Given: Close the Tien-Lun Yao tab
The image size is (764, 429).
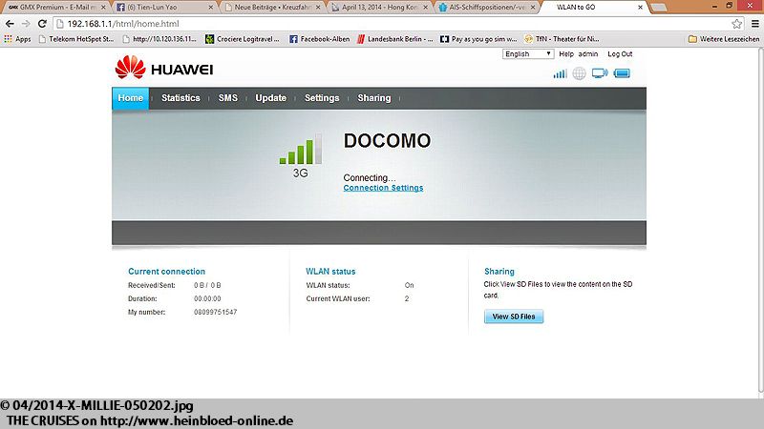Looking at the screenshot, I should pyautogui.click(x=211, y=8).
